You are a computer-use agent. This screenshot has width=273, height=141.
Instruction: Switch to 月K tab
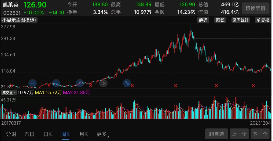(x=84, y=134)
